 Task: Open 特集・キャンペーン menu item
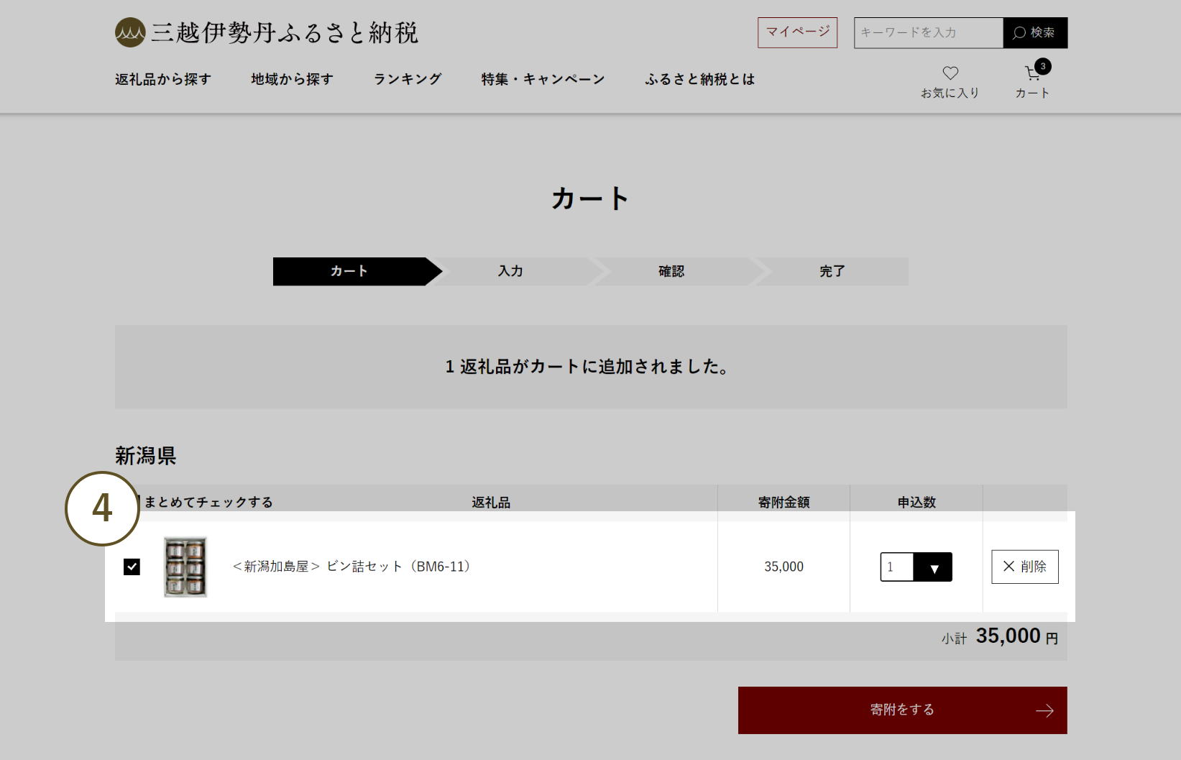click(x=543, y=79)
